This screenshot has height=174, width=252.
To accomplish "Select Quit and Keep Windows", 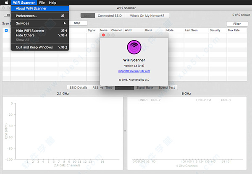I will (40, 47).
